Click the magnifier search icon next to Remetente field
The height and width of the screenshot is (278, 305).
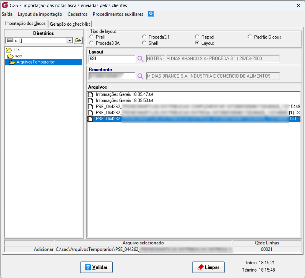click(x=140, y=76)
